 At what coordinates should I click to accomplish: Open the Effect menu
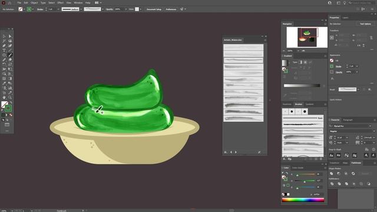coord(60,2)
